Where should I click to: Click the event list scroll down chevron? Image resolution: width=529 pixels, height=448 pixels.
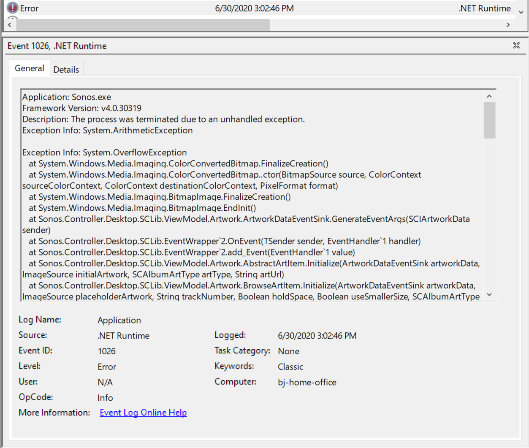pos(521,12)
